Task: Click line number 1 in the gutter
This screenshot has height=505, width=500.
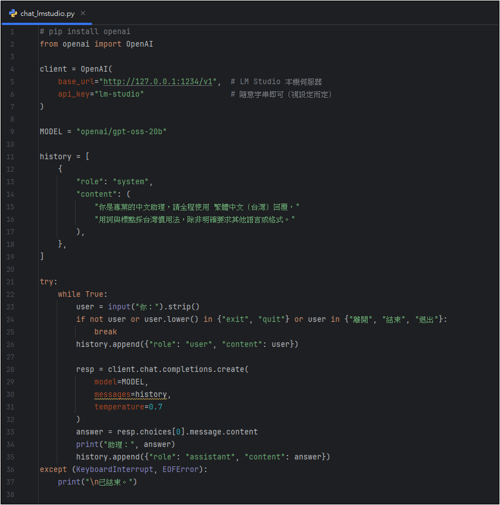Action: pos(12,31)
